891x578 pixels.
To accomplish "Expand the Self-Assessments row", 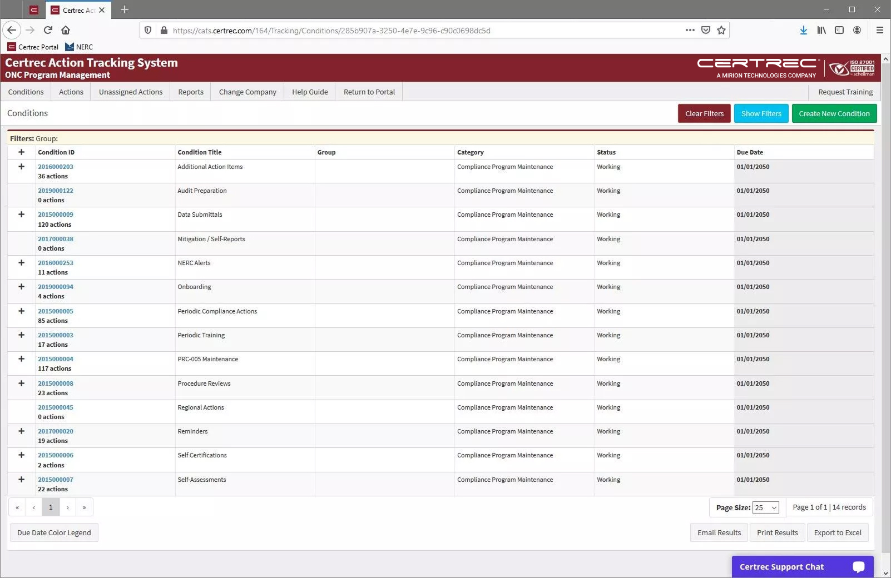I will pos(21,479).
